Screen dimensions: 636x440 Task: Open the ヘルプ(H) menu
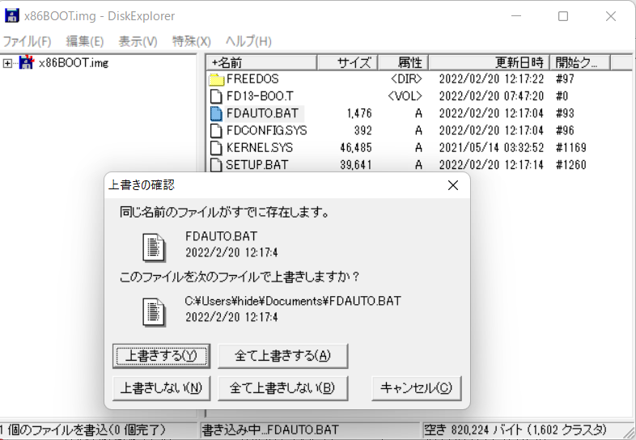point(248,41)
